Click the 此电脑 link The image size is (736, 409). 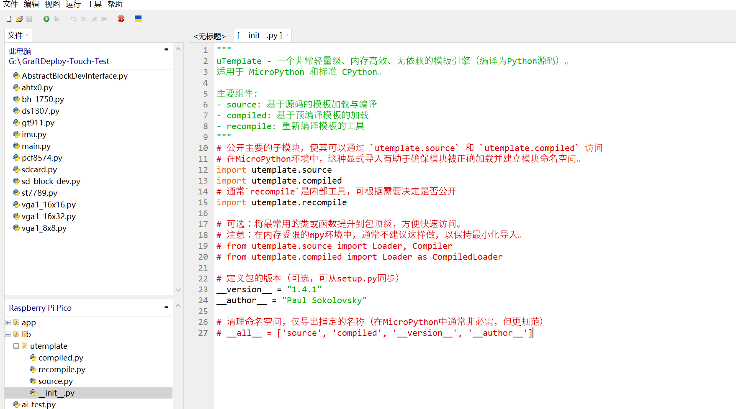coord(20,51)
